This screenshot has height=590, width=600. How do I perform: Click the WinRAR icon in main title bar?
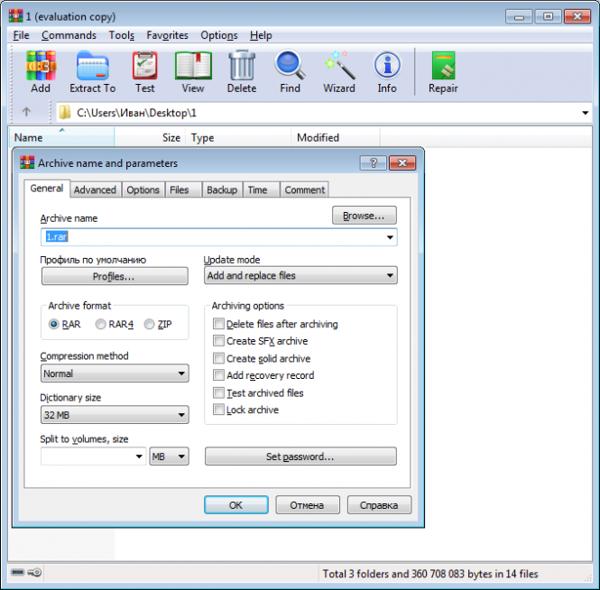click(x=15, y=15)
